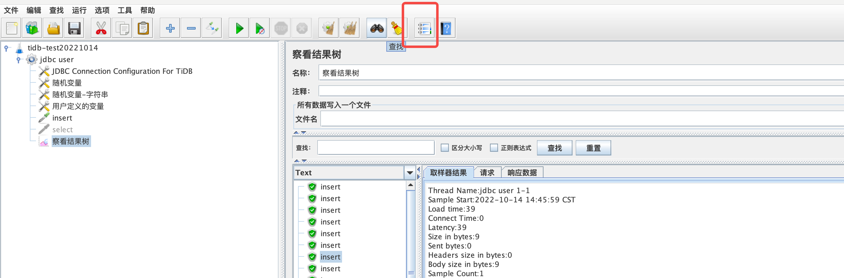Click the plus Expand all icon
Image resolution: width=844 pixels, height=278 pixels.
point(170,28)
